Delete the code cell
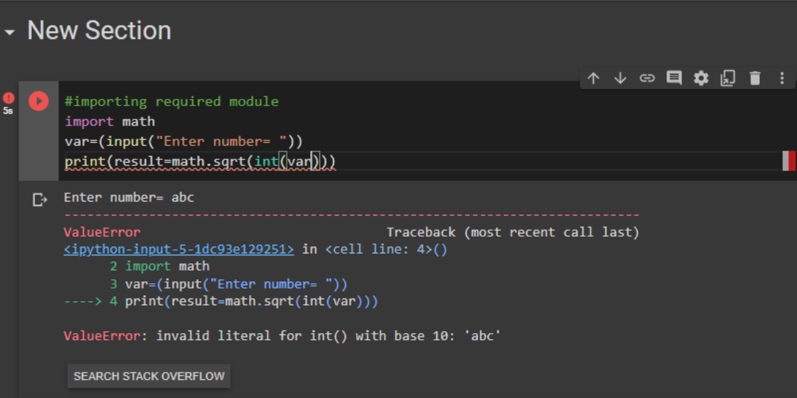Image resolution: width=797 pixels, height=398 pixels. 755,78
